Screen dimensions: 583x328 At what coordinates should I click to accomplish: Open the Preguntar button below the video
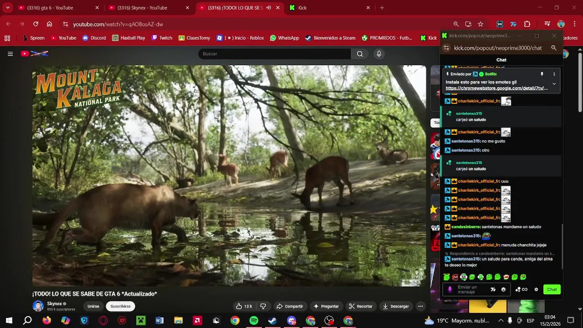[x=326, y=306]
